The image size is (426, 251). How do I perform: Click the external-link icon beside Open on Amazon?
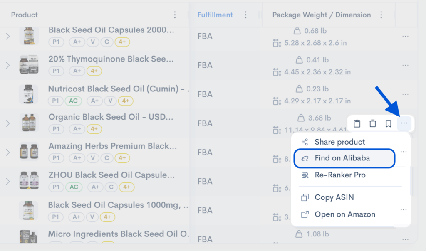[304, 214]
